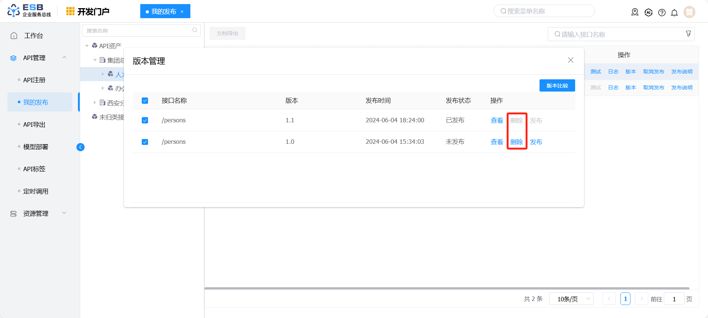Open the AI assistant icon in the header
The height and width of the screenshot is (318, 708).
(648, 13)
